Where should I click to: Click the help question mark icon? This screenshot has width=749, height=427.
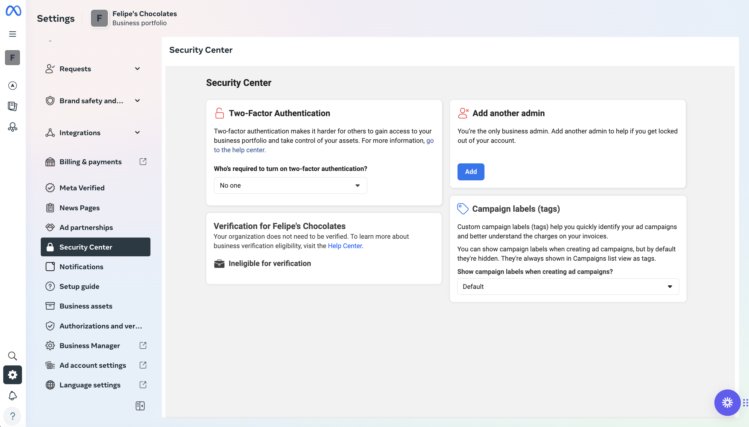click(12, 416)
